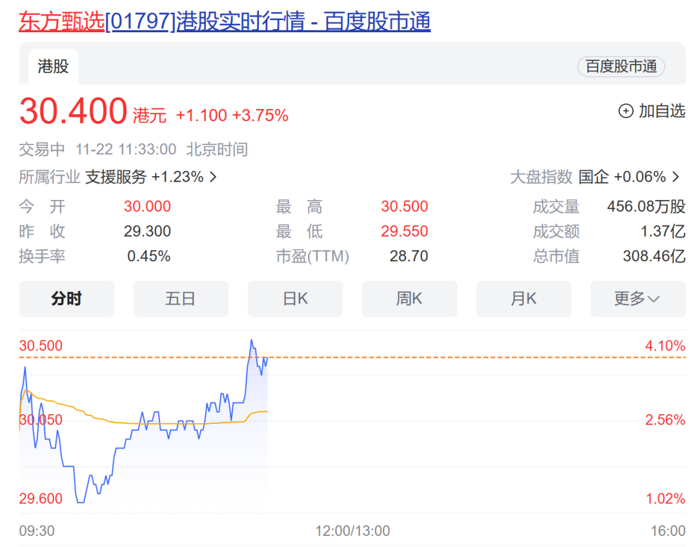Click 最低 value 29.550
The height and width of the screenshot is (547, 697).
(405, 232)
